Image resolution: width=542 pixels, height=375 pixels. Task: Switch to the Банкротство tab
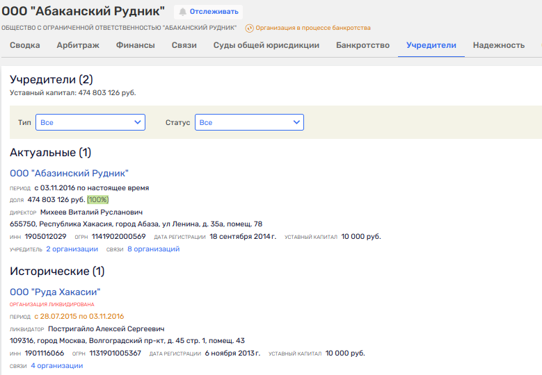pos(362,45)
